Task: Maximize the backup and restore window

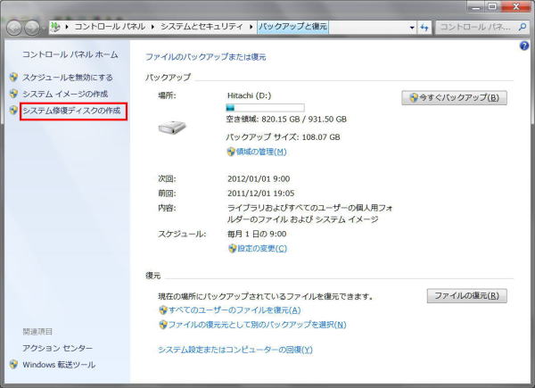Action: tap(492, 6)
